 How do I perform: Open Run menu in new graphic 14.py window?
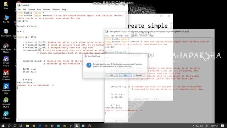click(127, 36)
